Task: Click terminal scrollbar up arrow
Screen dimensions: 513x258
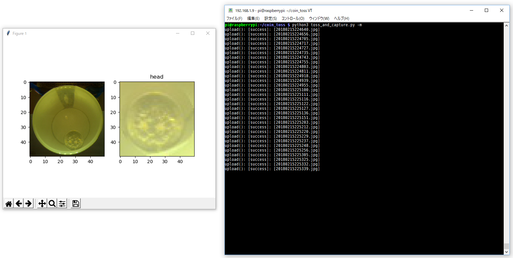Action: coord(506,25)
